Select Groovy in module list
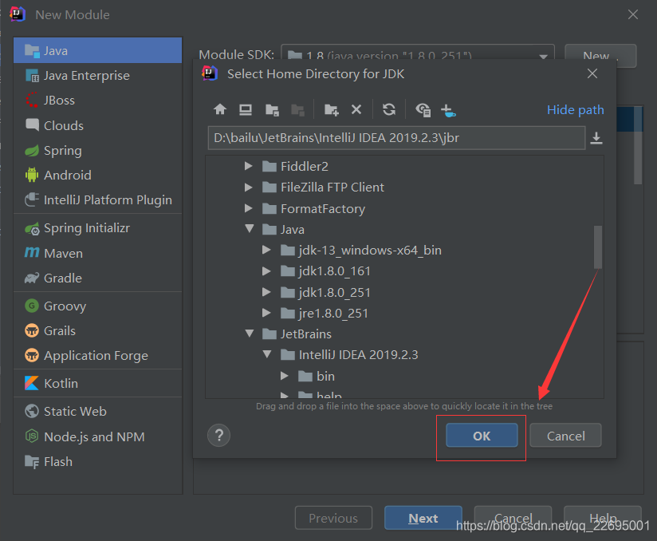Image resolution: width=657 pixels, height=541 pixels. tap(97, 306)
